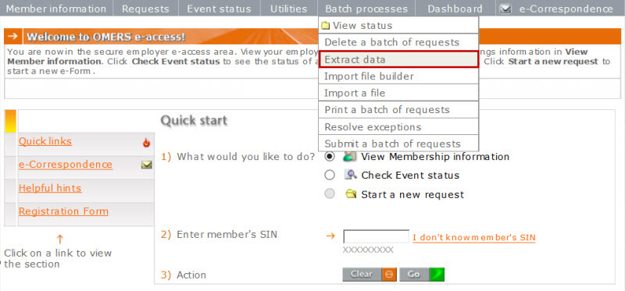This screenshot has width=625, height=291.
Task: Click the folder icon for Start a new request
Action: (351, 194)
